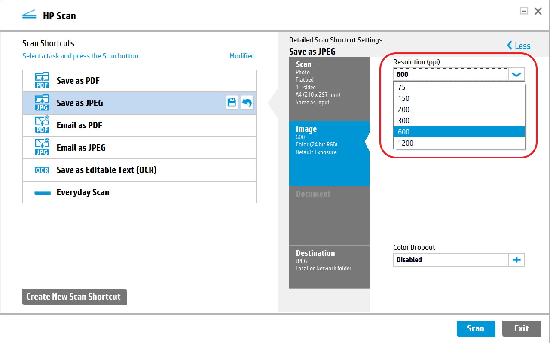Collapse details using the Less chevron

[519, 46]
